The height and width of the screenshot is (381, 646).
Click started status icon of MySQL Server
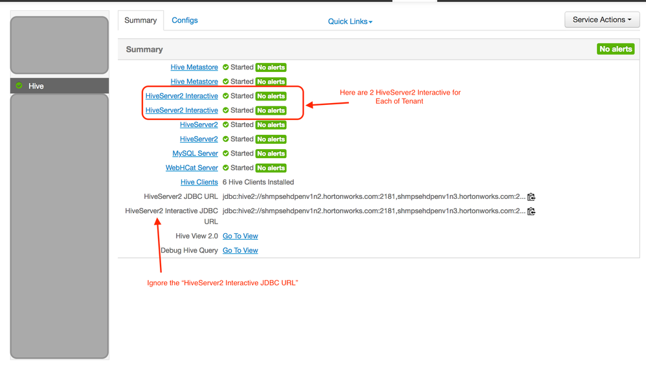click(226, 154)
